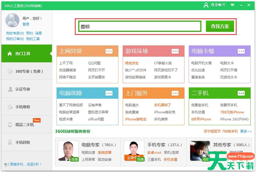Open 6折买iPhone offer link

(x=201, y=119)
